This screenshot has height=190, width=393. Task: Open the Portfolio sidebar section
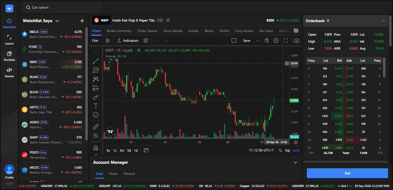pos(9,56)
